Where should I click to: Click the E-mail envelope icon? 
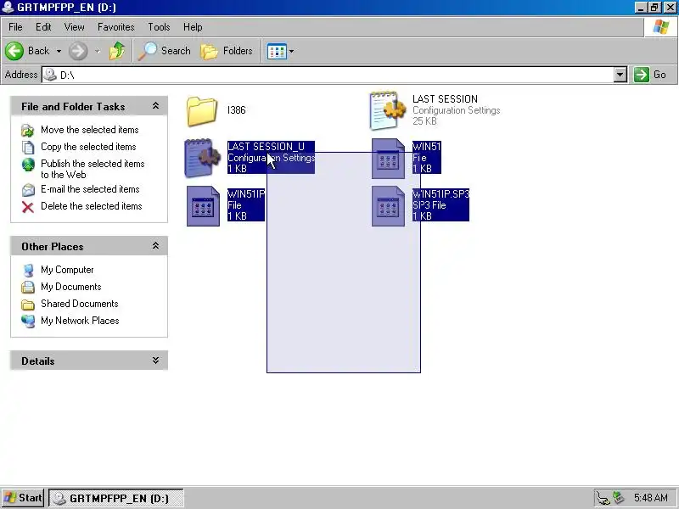pyautogui.click(x=28, y=189)
